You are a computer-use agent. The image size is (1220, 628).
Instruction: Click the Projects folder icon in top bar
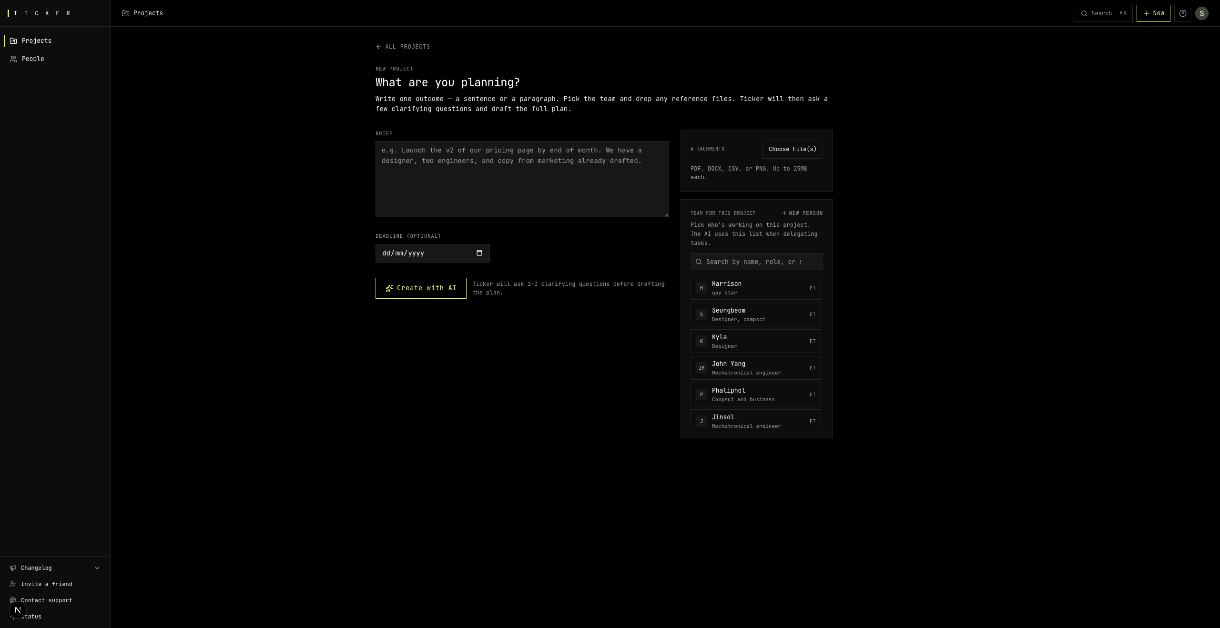[126, 13]
